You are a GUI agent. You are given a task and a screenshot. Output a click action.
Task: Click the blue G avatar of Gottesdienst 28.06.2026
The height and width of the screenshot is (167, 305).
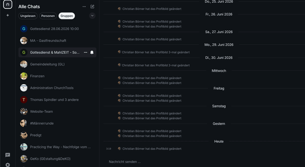(x=24, y=29)
